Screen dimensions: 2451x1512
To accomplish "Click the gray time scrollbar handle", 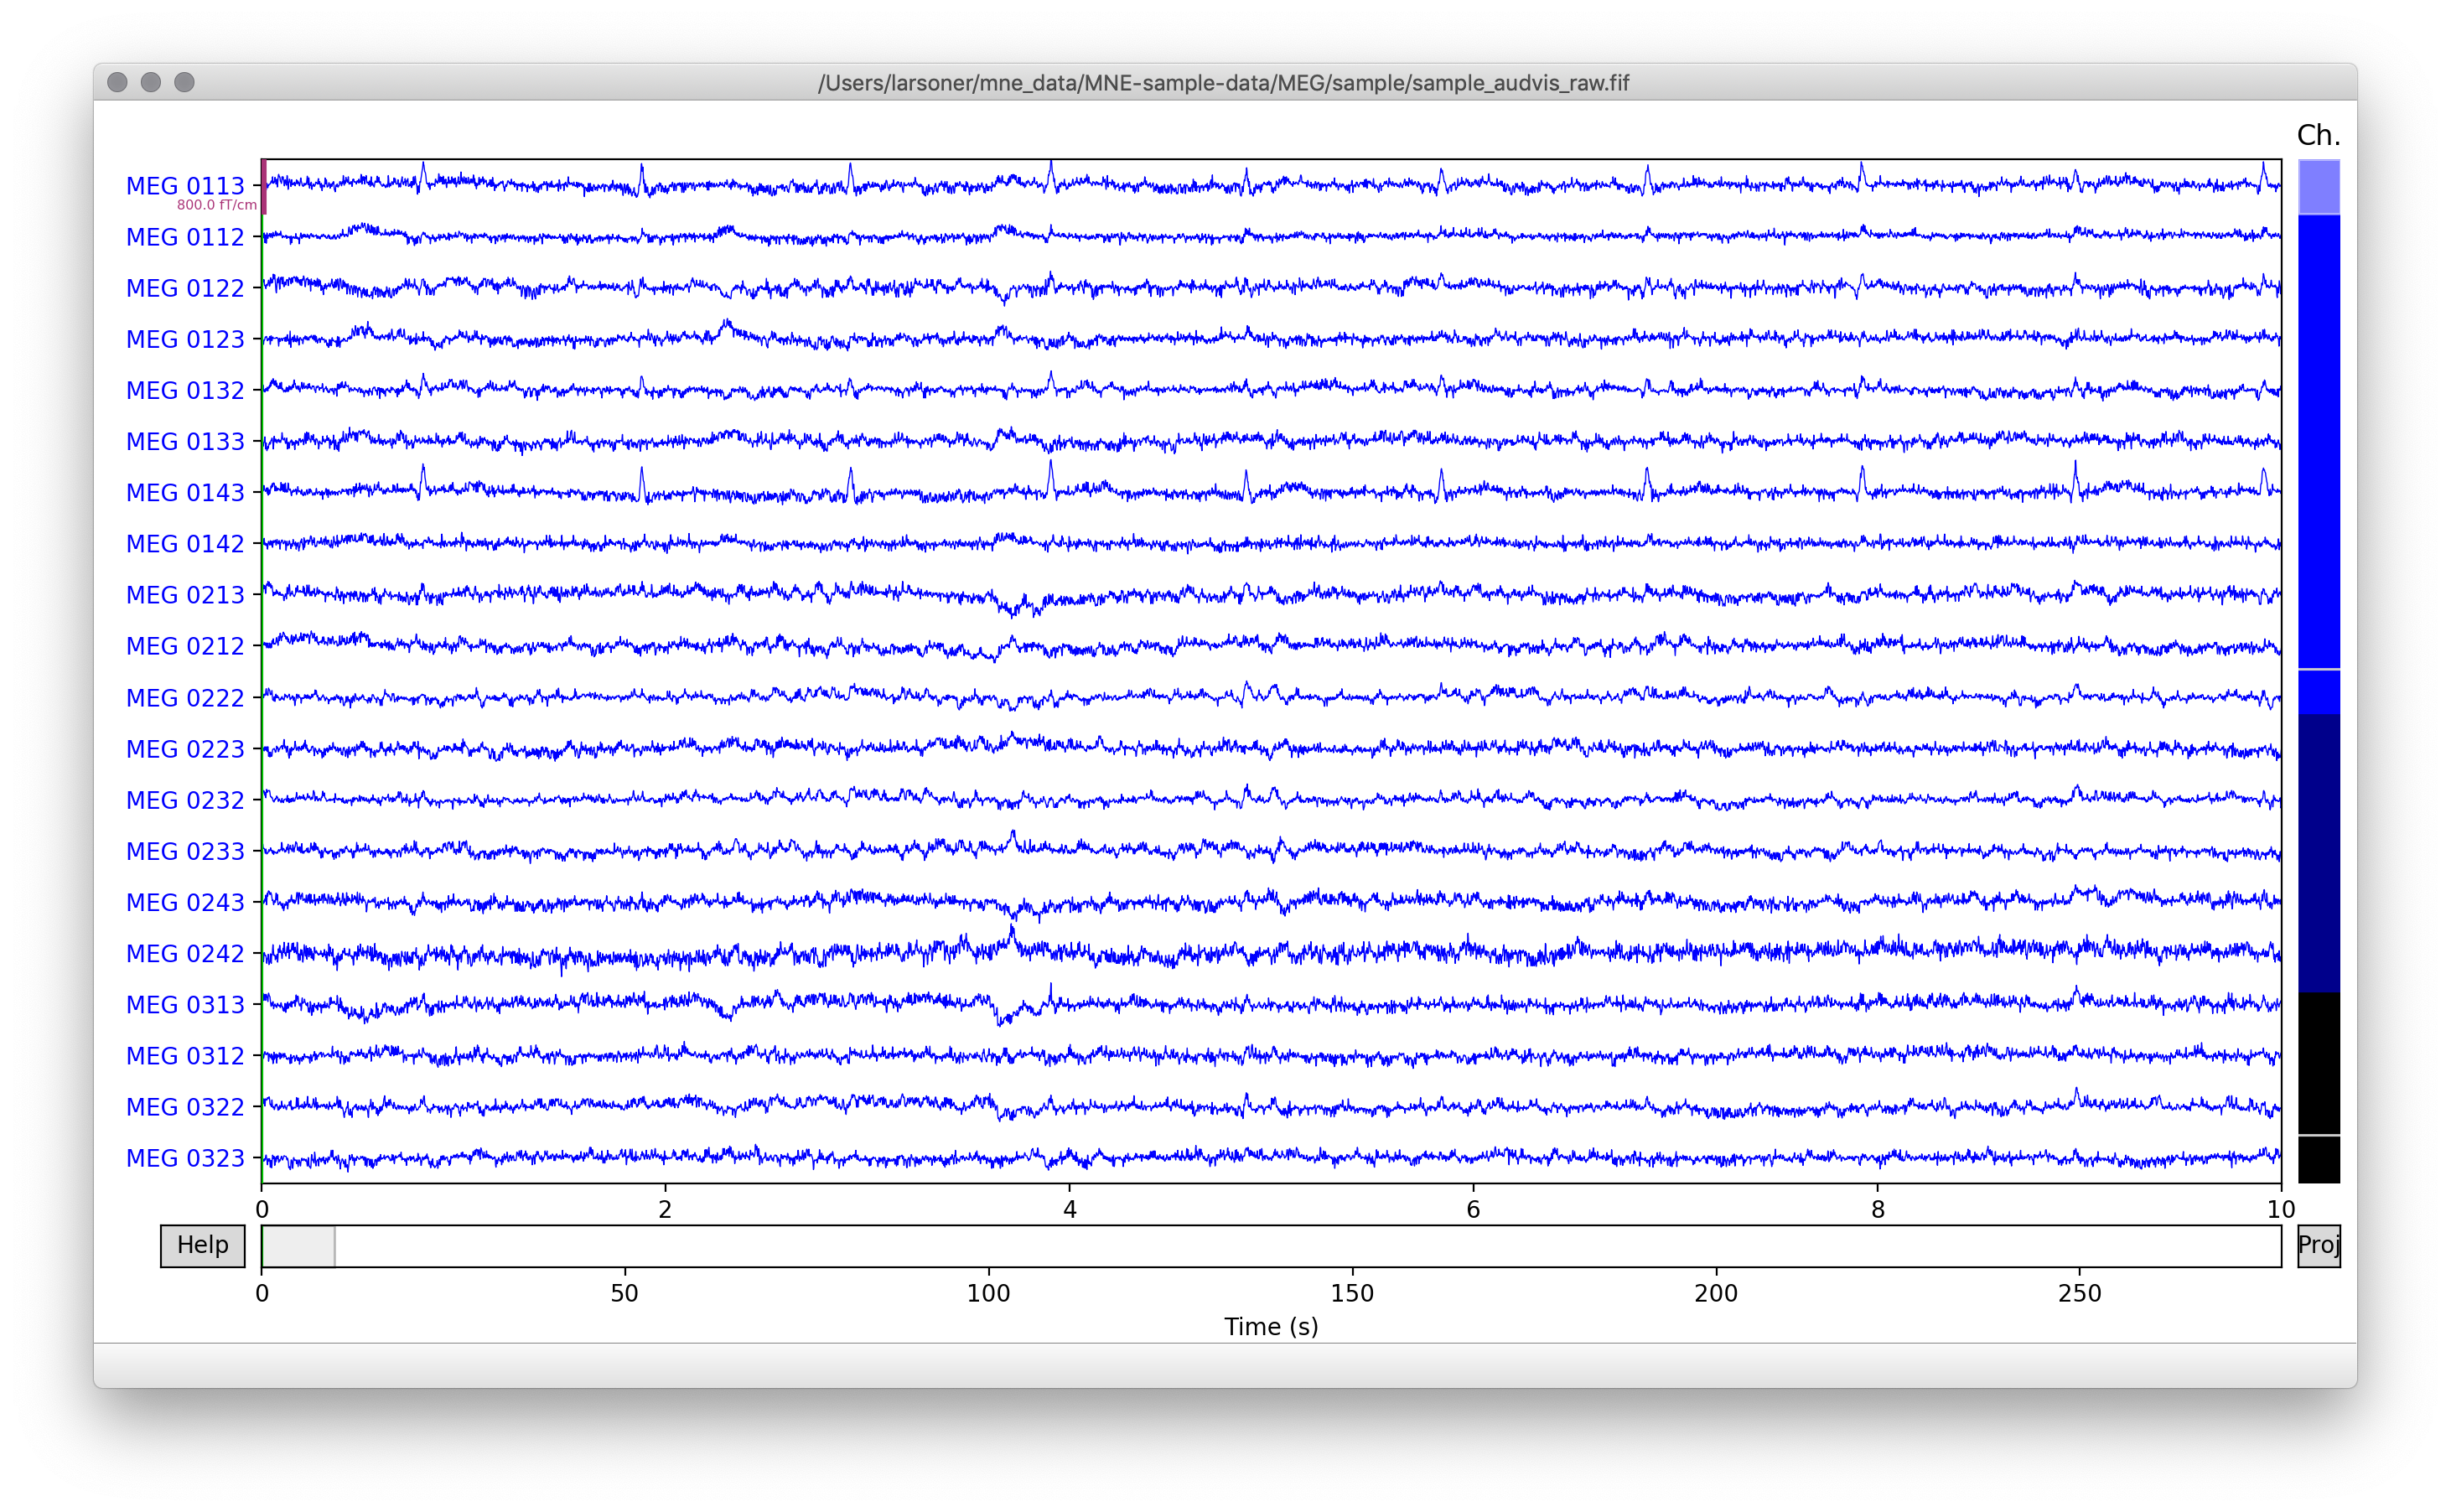I will click(x=298, y=1246).
